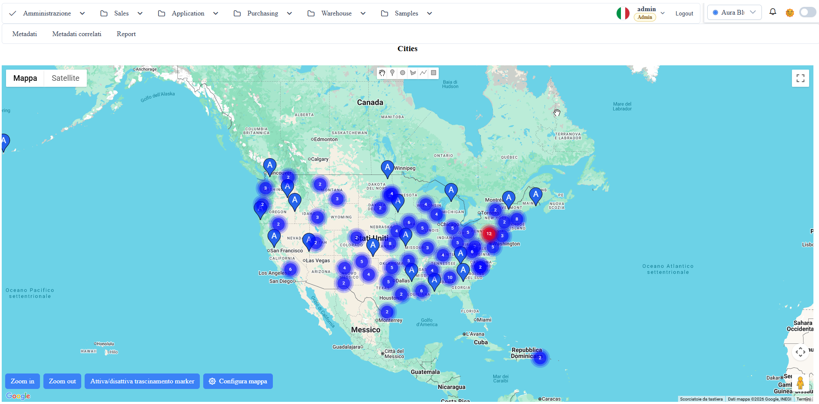Click the partial A marker at left map edge

(x=5, y=143)
